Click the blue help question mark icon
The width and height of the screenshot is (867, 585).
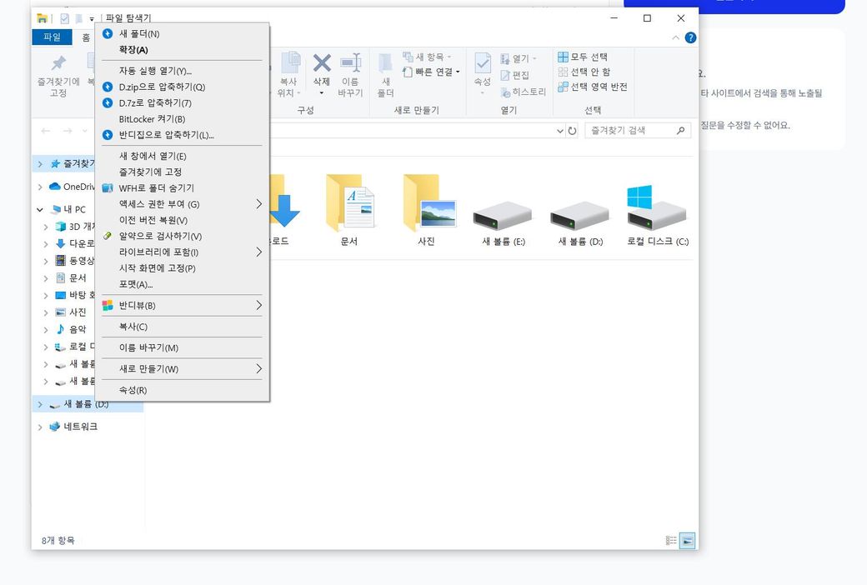(690, 37)
